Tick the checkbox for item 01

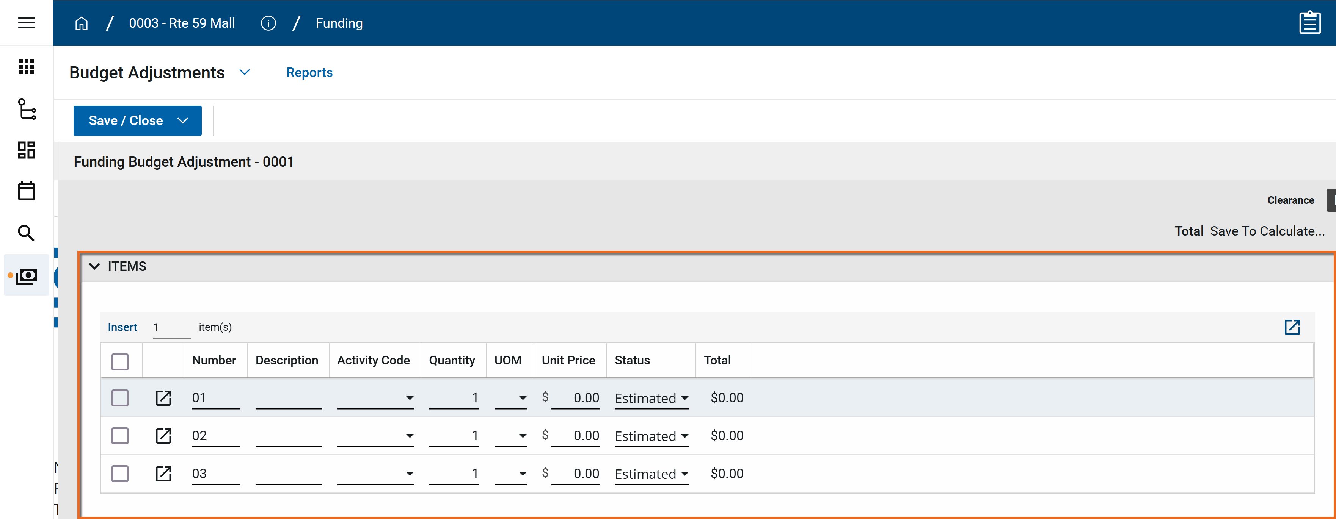120,398
